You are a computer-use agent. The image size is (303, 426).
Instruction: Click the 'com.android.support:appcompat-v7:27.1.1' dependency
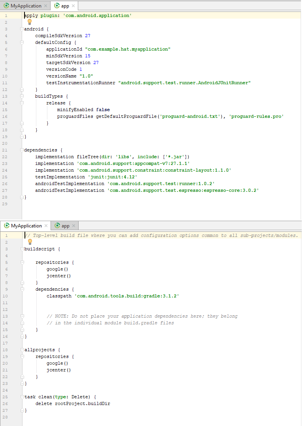coord(133,163)
